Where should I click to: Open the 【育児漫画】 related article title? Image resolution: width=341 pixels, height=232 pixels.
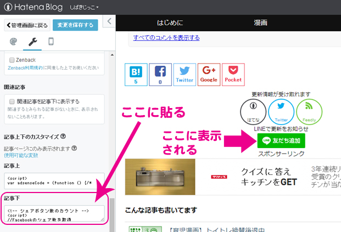[x=216, y=230]
